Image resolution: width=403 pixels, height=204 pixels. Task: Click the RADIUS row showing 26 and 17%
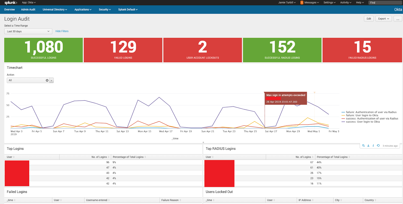(303, 173)
